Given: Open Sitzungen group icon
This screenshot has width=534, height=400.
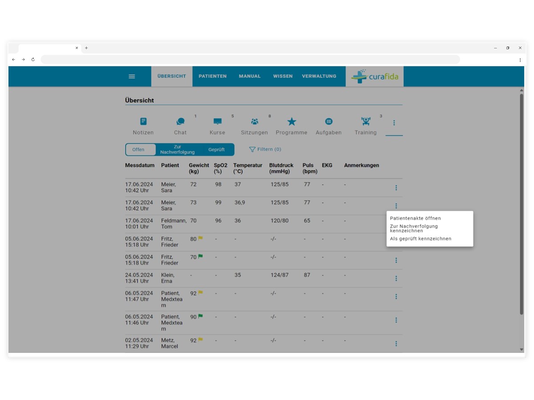Looking at the screenshot, I should pyautogui.click(x=255, y=121).
